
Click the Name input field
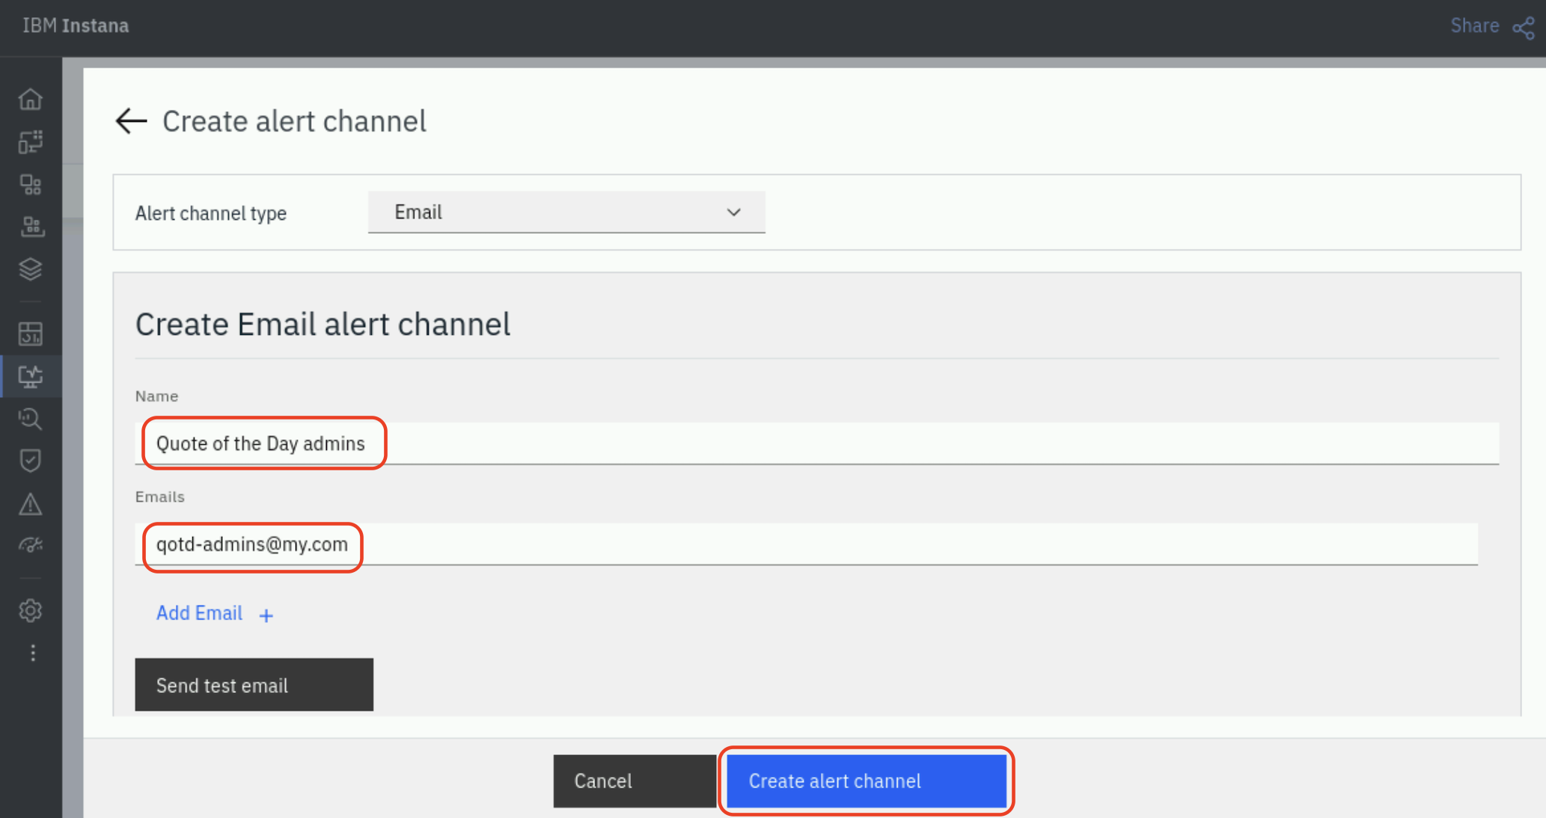[x=817, y=443]
